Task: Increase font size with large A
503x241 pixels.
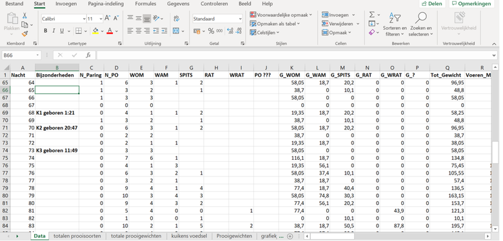Action: point(108,18)
